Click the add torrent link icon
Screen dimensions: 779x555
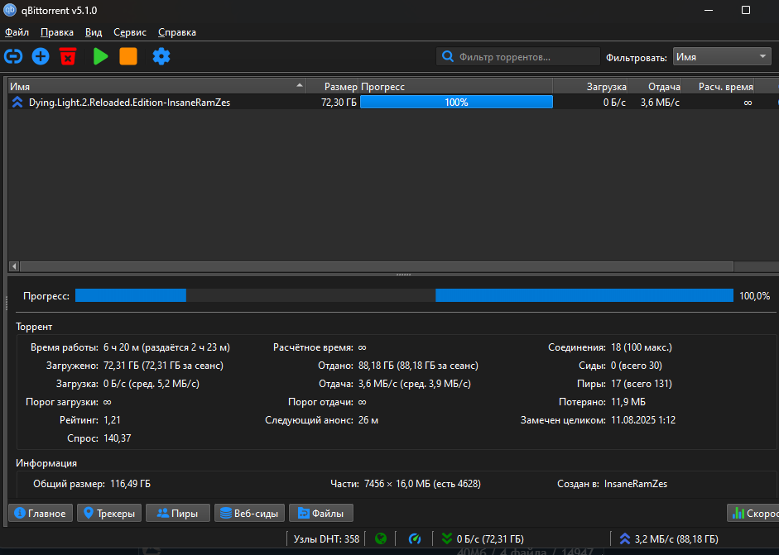point(13,56)
